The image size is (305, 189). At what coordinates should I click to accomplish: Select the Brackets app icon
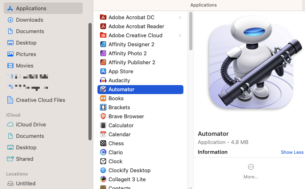click(x=103, y=107)
